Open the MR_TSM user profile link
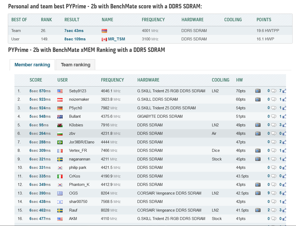Image resolution: width=296 pixels, height=226 pixels. [116, 39]
